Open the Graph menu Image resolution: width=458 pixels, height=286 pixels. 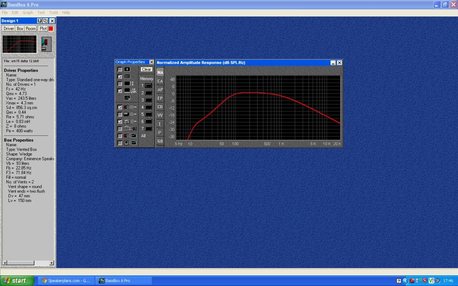coord(28,13)
